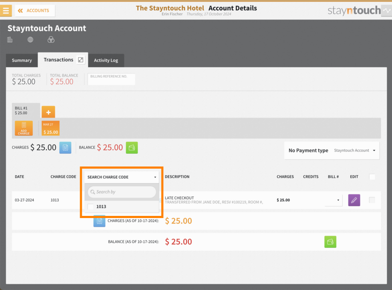The height and width of the screenshot is (290, 392).
Task: Click blue invoice icon next to Charges
Action: 65,148
